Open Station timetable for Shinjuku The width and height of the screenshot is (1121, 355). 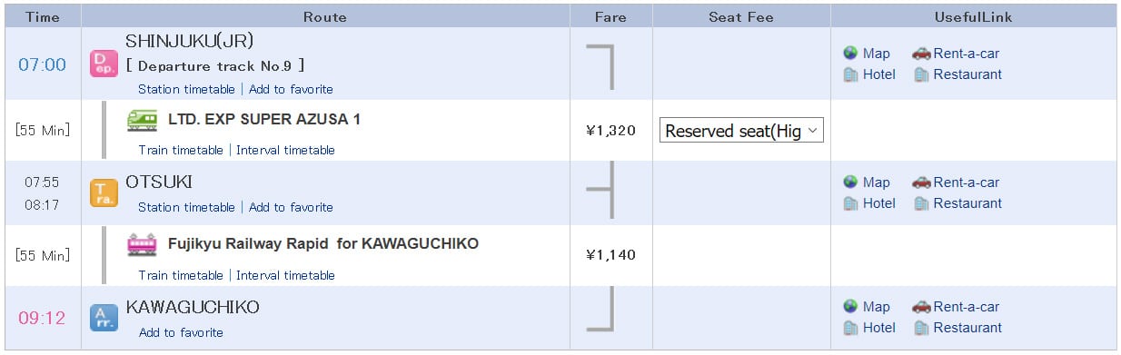[x=186, y=89]
